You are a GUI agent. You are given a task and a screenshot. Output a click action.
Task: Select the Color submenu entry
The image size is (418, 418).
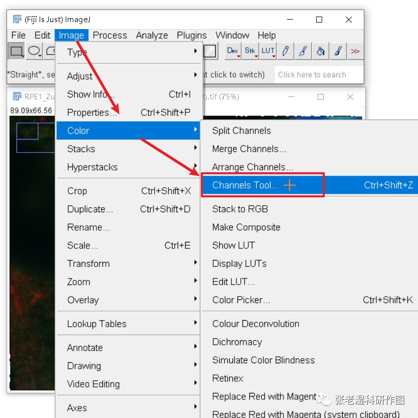(x=128, y=130)
